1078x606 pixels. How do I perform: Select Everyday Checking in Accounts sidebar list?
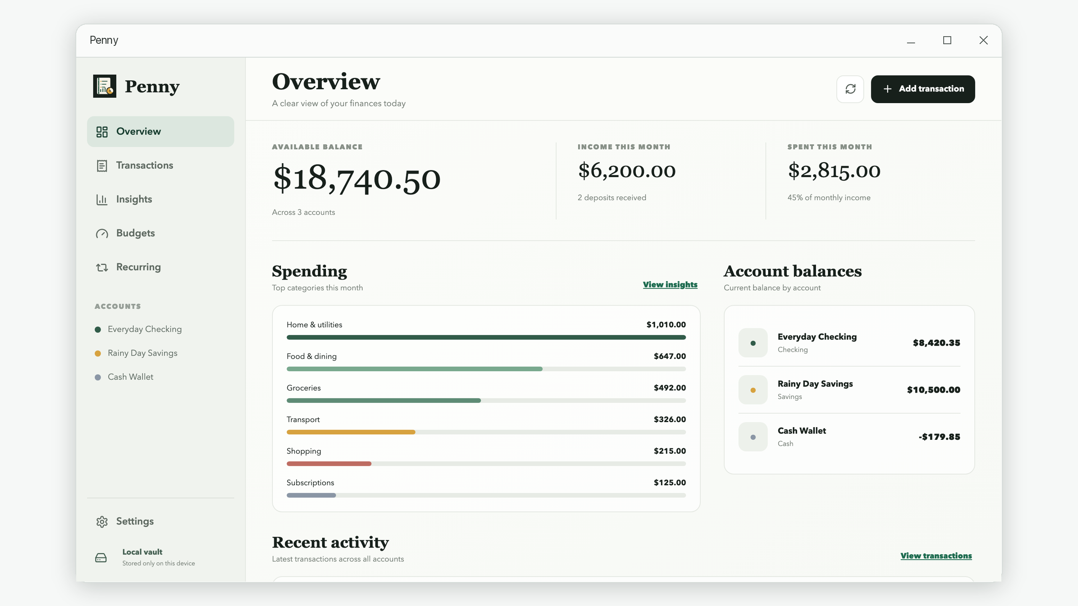139,329
